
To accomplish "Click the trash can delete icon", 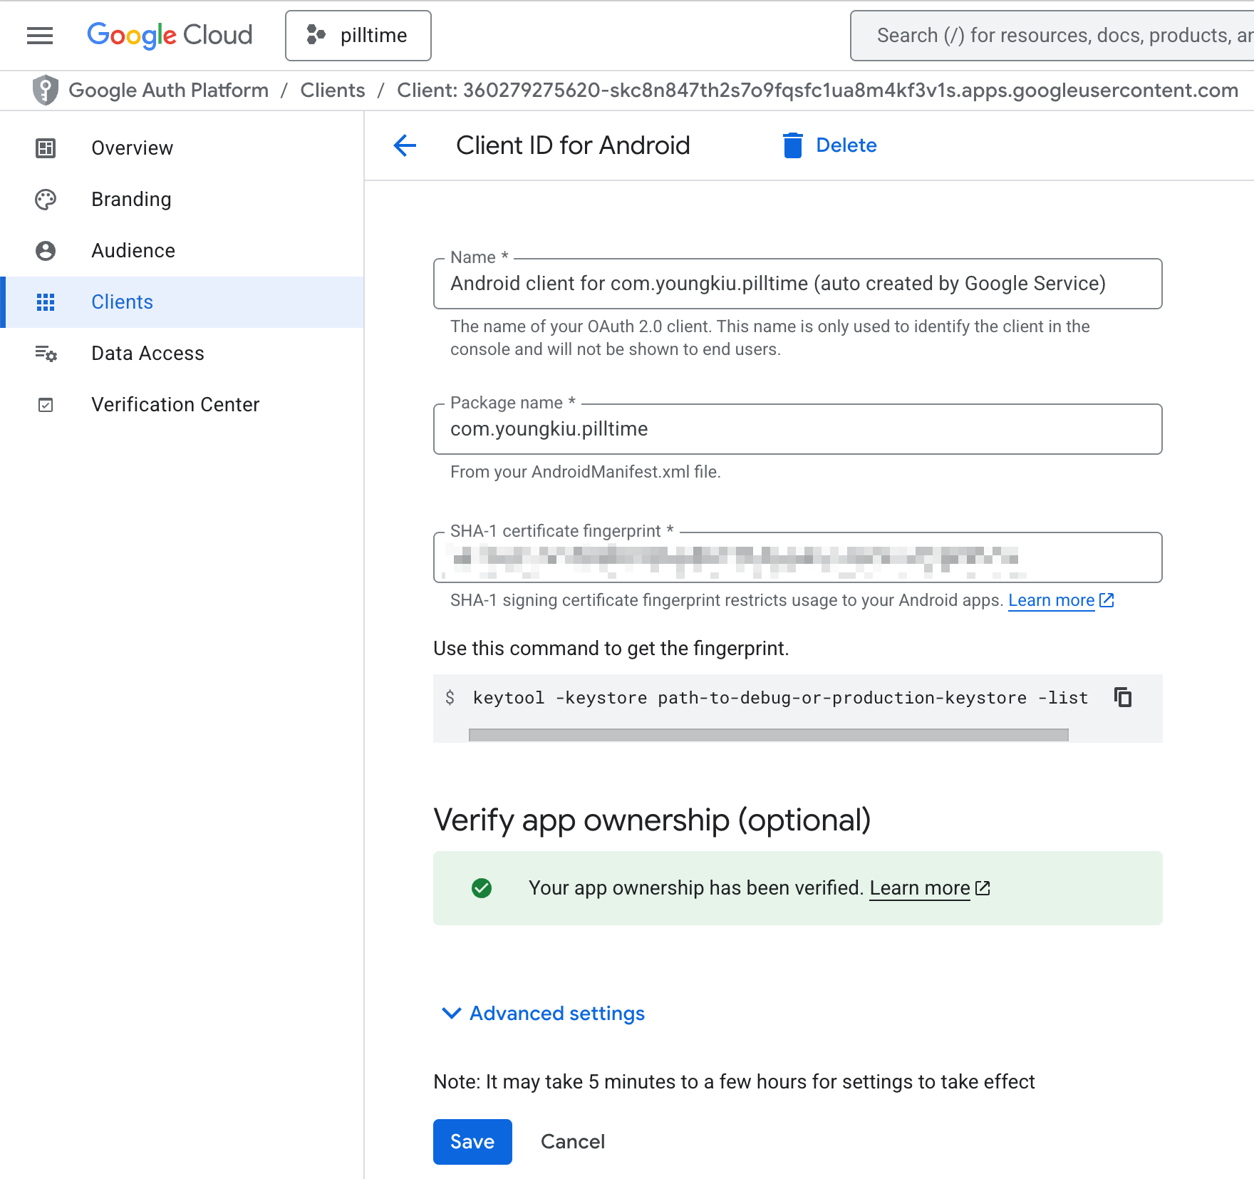I will click(793, 145).
